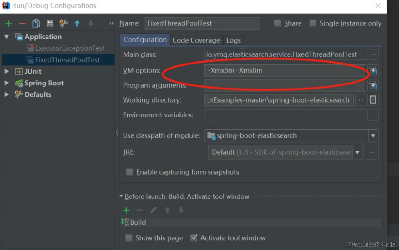Edit Environment variables with ellipsis button
This screenshot has height=250, width=399.
pos(373,115)
